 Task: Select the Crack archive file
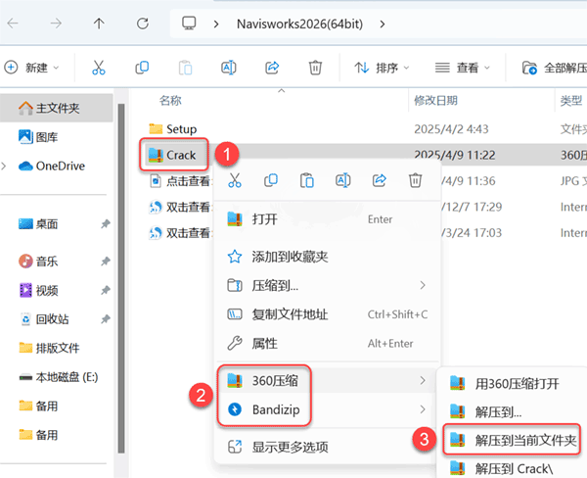173,155
